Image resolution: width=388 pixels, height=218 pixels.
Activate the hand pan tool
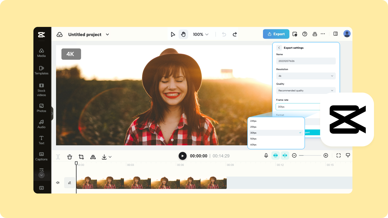(x=183, y=34)
